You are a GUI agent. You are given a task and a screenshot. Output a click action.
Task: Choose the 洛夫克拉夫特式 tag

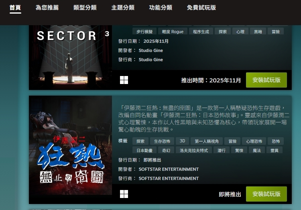(194, 150)
